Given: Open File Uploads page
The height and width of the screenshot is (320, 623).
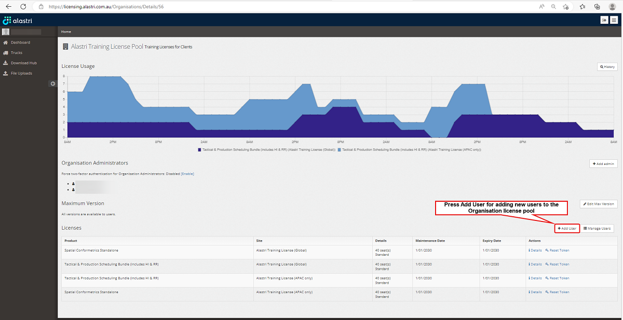Looking at the screenshot, I should [x=21, y=74].
